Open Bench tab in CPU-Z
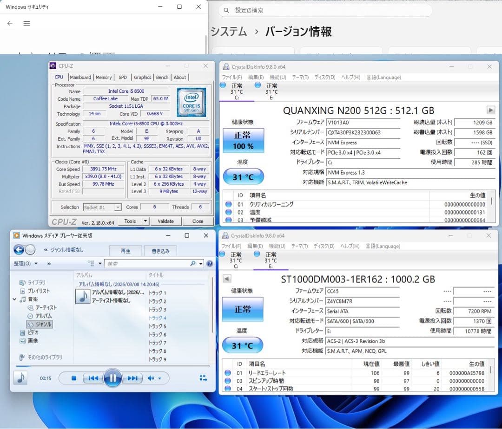This screenshot has height=429, width=502. tap(162, 78)
